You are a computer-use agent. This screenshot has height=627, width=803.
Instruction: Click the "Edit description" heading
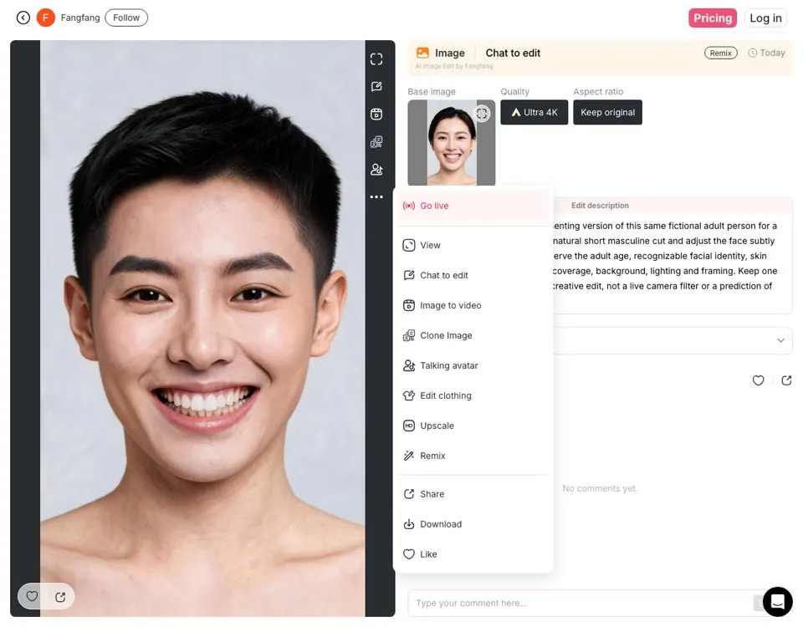tap(600, 206)
